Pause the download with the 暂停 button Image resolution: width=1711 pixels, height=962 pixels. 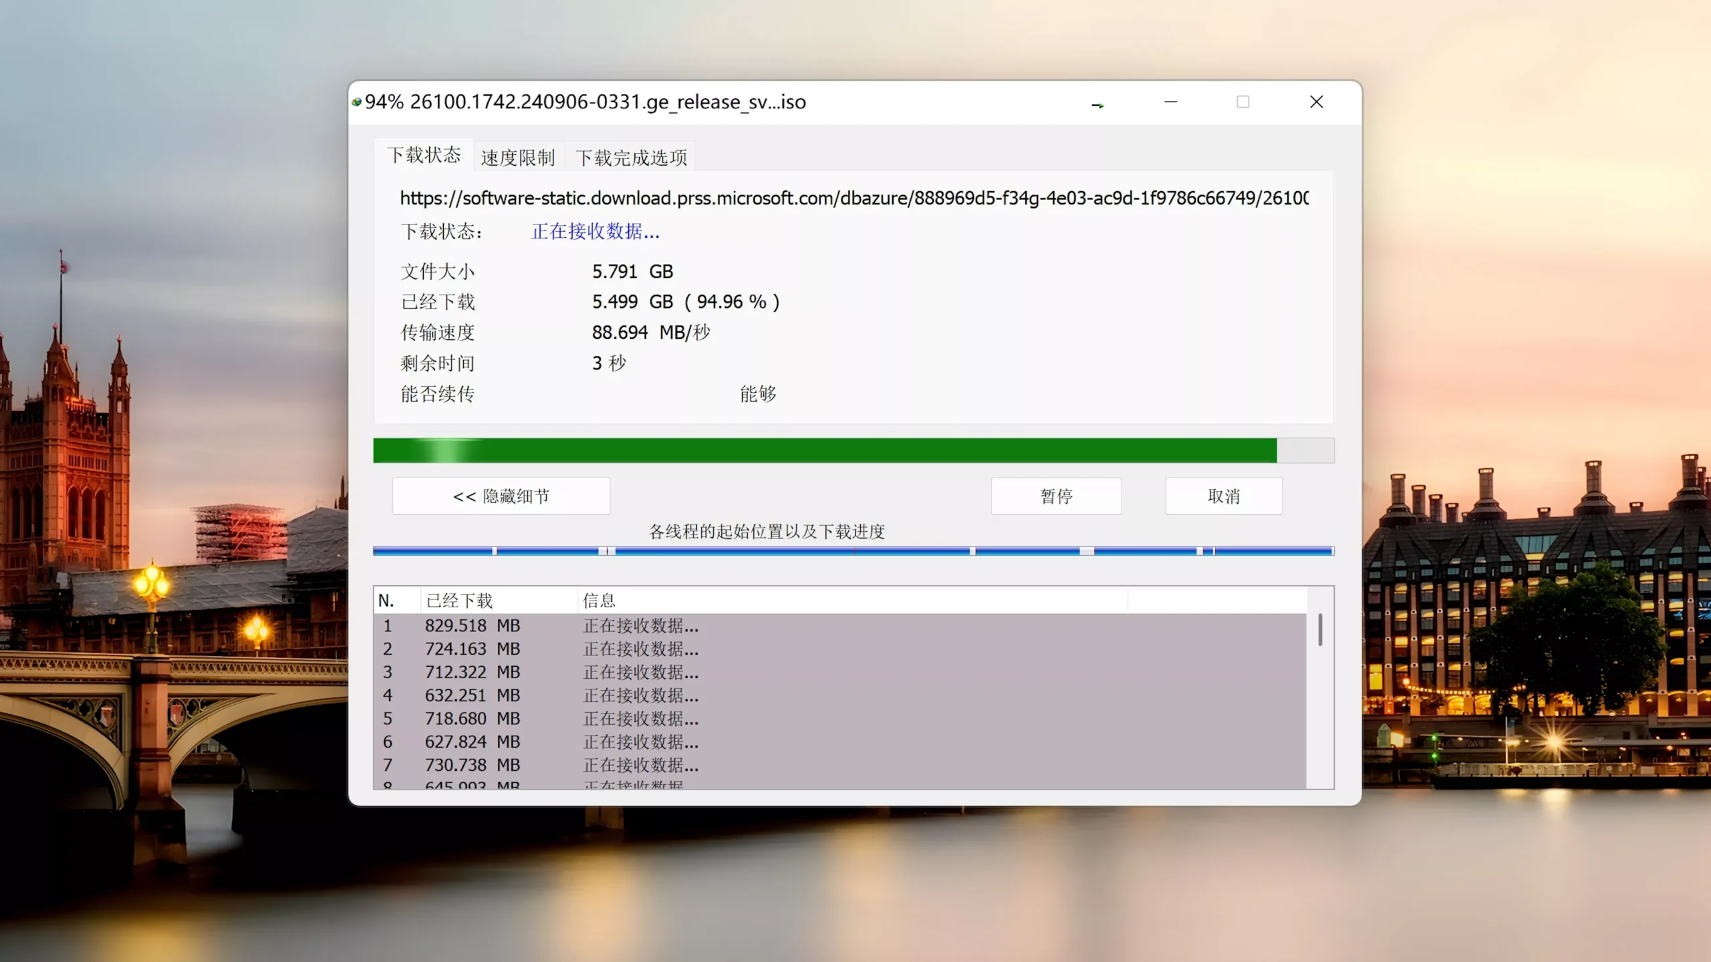(1056, 496)
